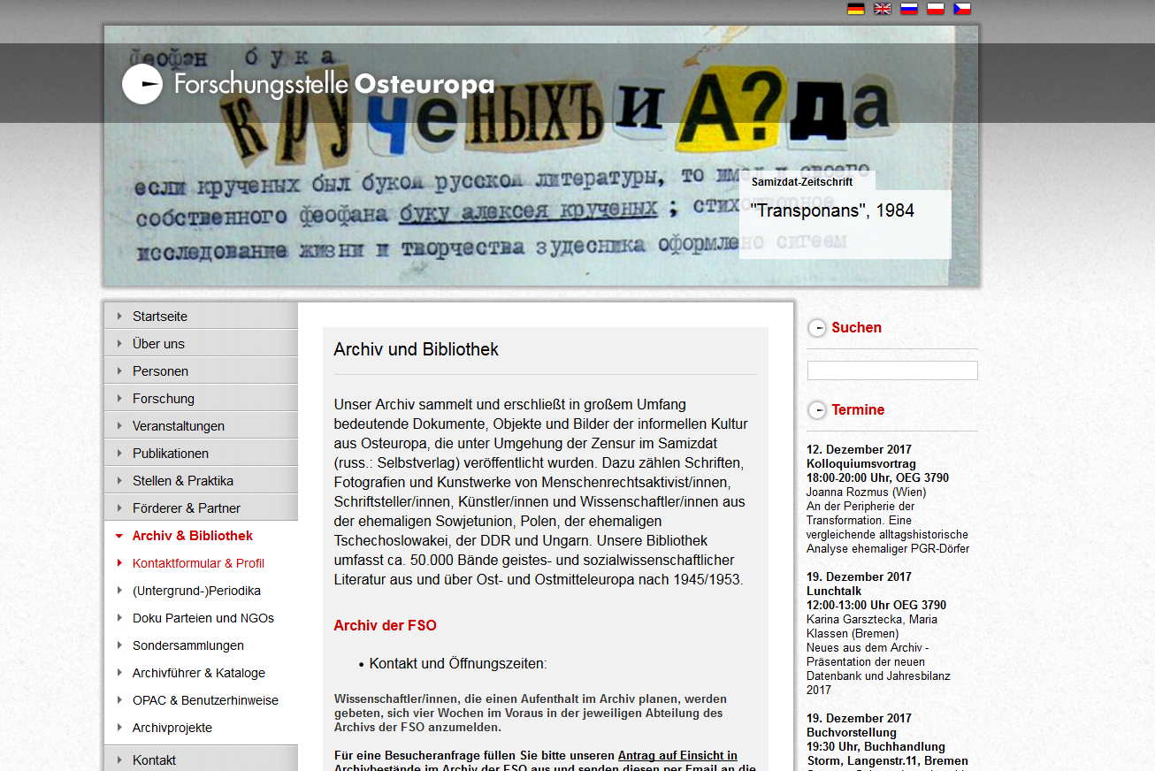Open Archivführer & Kataloge subpage
This screenshot has width=1155, height=771.
tap(199, 672)
